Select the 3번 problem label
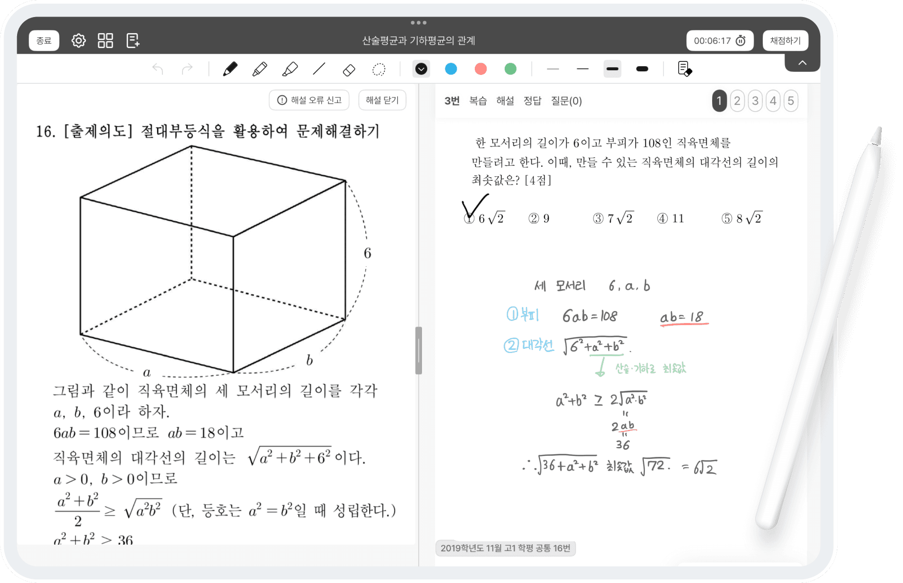The image size is (903, 583). pyautogui.click(x=452, y=101)
